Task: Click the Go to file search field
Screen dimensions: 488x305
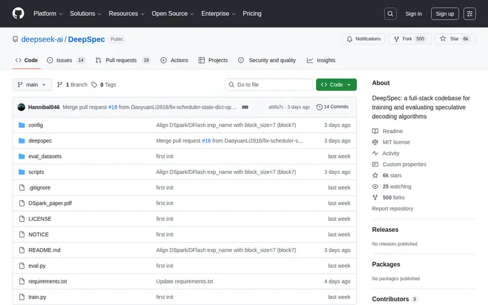Action: click(x=269, y=85)
